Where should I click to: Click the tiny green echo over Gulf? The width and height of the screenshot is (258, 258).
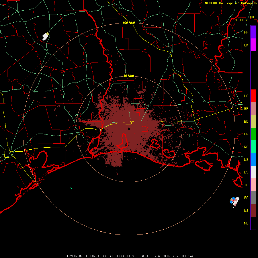pyautogui.click(x=71, y=188)
